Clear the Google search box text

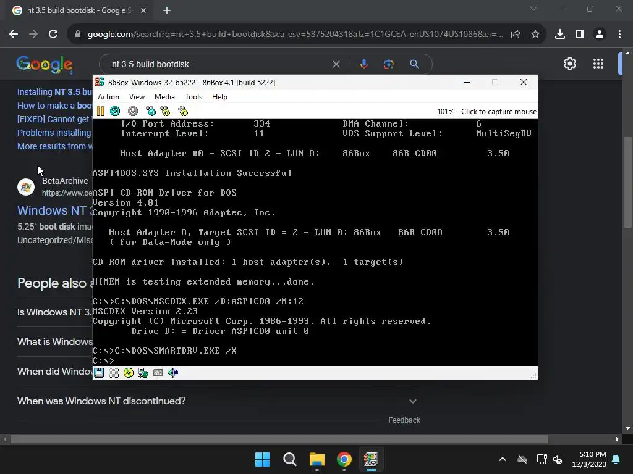coord(336,64)
